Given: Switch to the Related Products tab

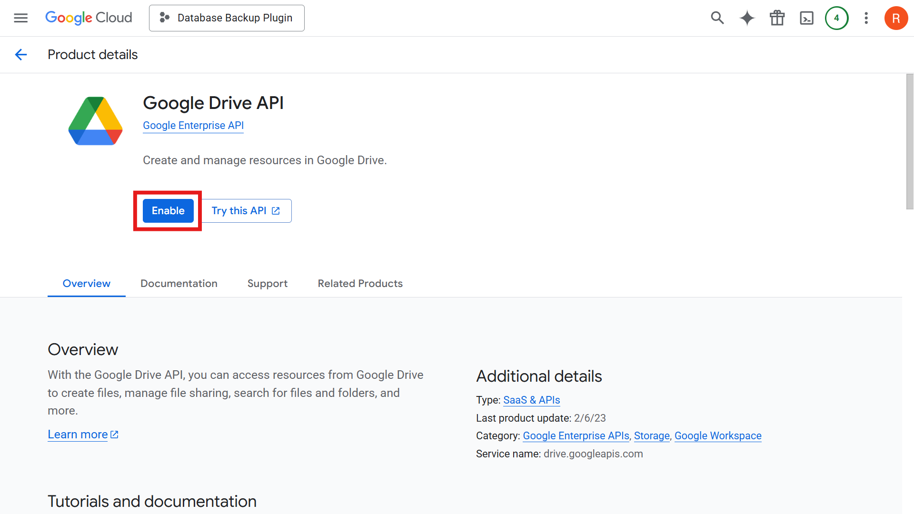Looking at the screenshot, I should (x=360, y=284).
